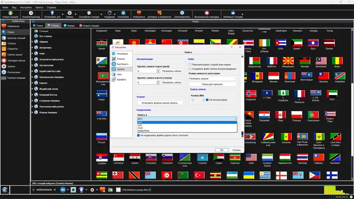Choose OGG in the format list
Screen dimensions: 354x199
[x=187, y=128]
